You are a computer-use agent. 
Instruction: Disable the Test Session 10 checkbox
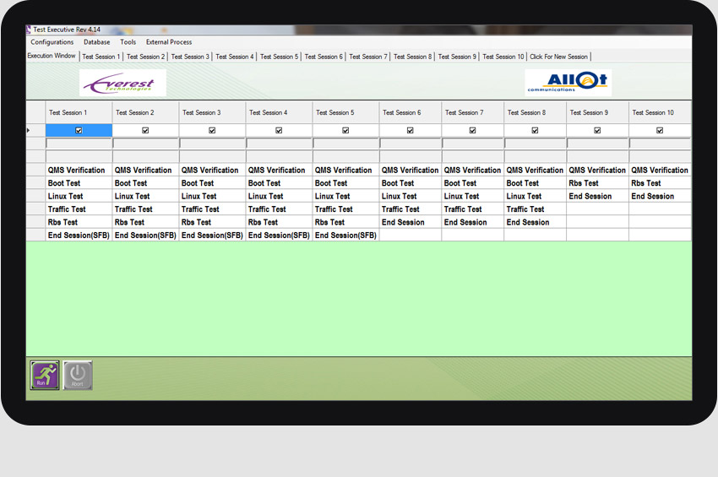click(660, 131)
